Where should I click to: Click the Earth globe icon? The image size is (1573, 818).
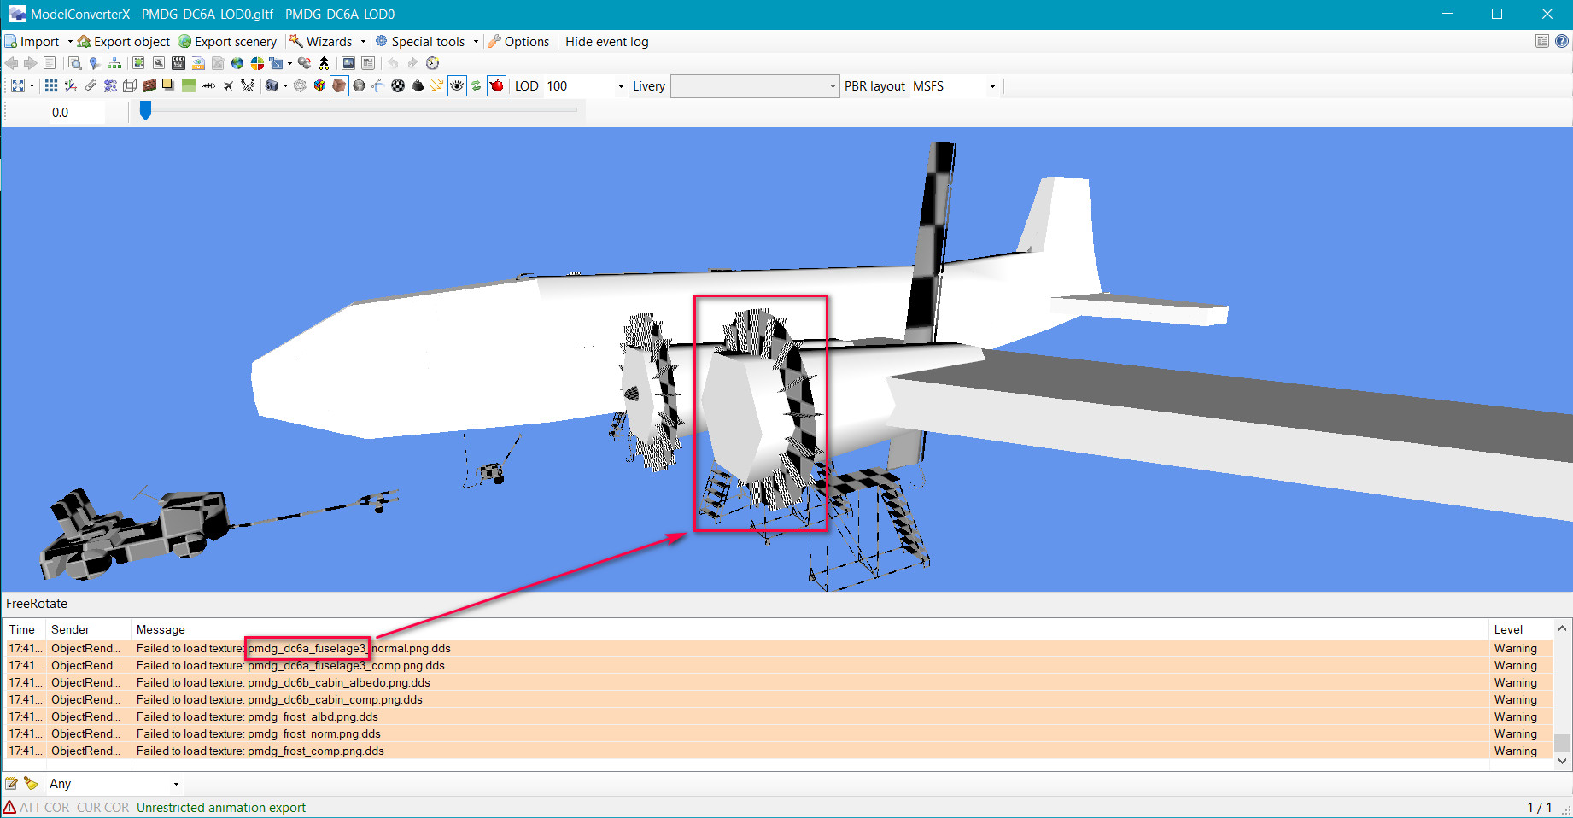point(237,63)
